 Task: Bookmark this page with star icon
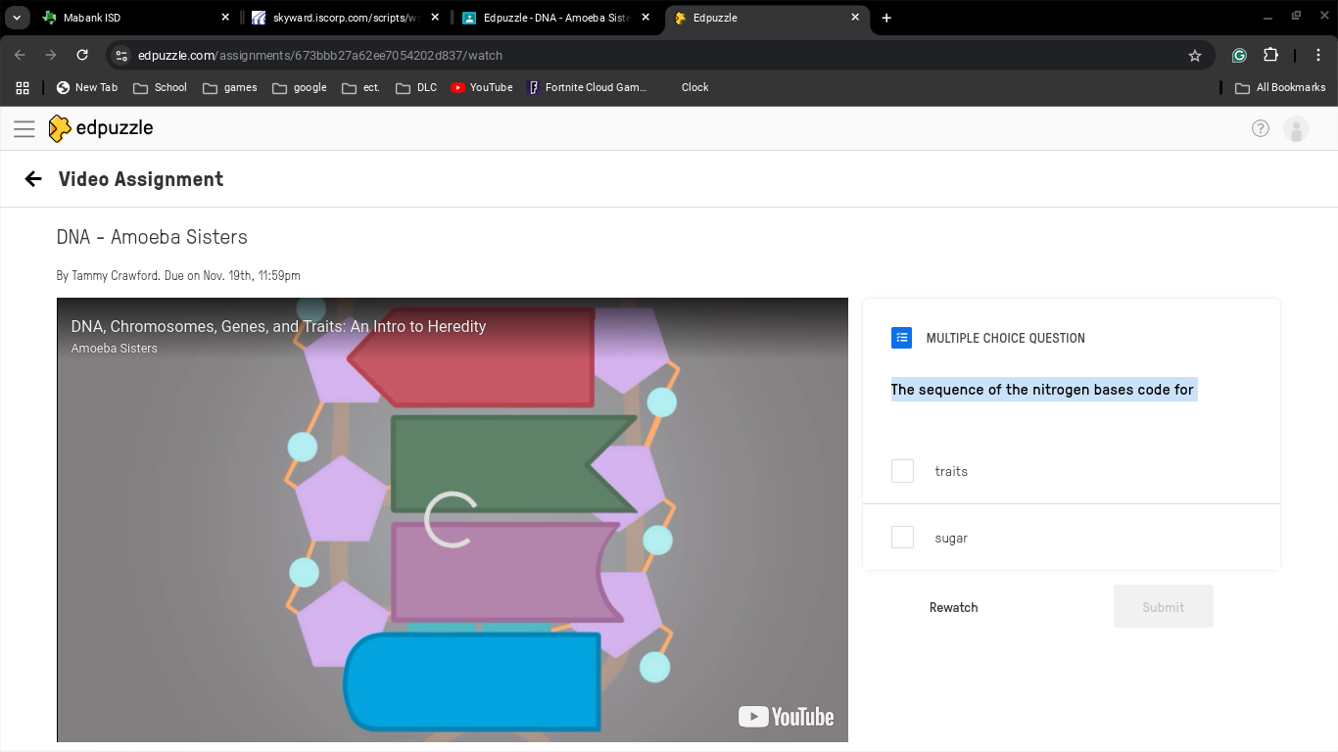(x=1195, y=56)
